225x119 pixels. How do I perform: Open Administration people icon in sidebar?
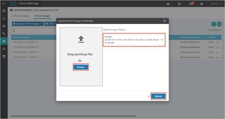pos(4,49)
